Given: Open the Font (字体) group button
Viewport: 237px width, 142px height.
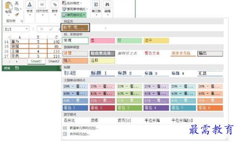Looking at the screenshot, I should tap(30, 8).
